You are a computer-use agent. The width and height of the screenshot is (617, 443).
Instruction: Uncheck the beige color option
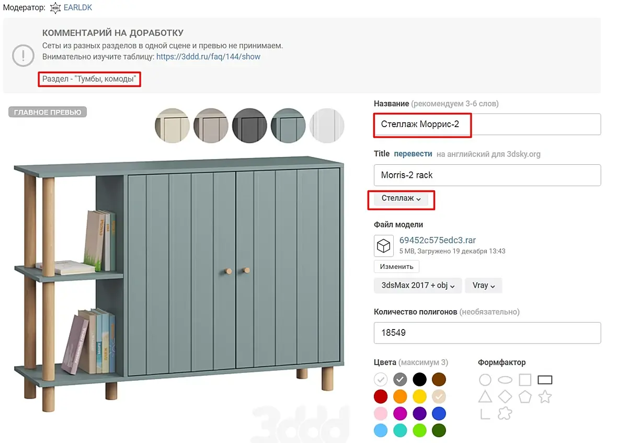(x=439, y=396)
